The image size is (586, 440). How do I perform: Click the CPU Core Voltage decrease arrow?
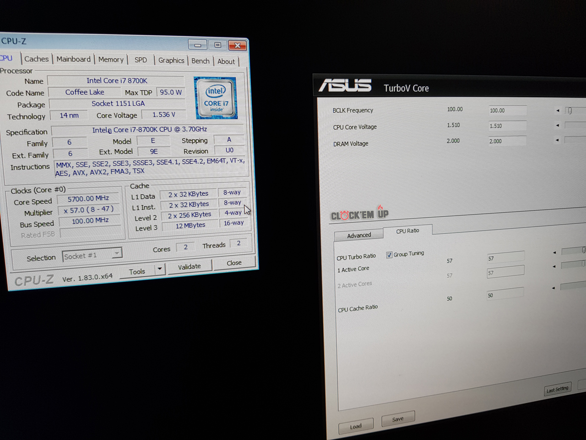[x=558, y=125]
